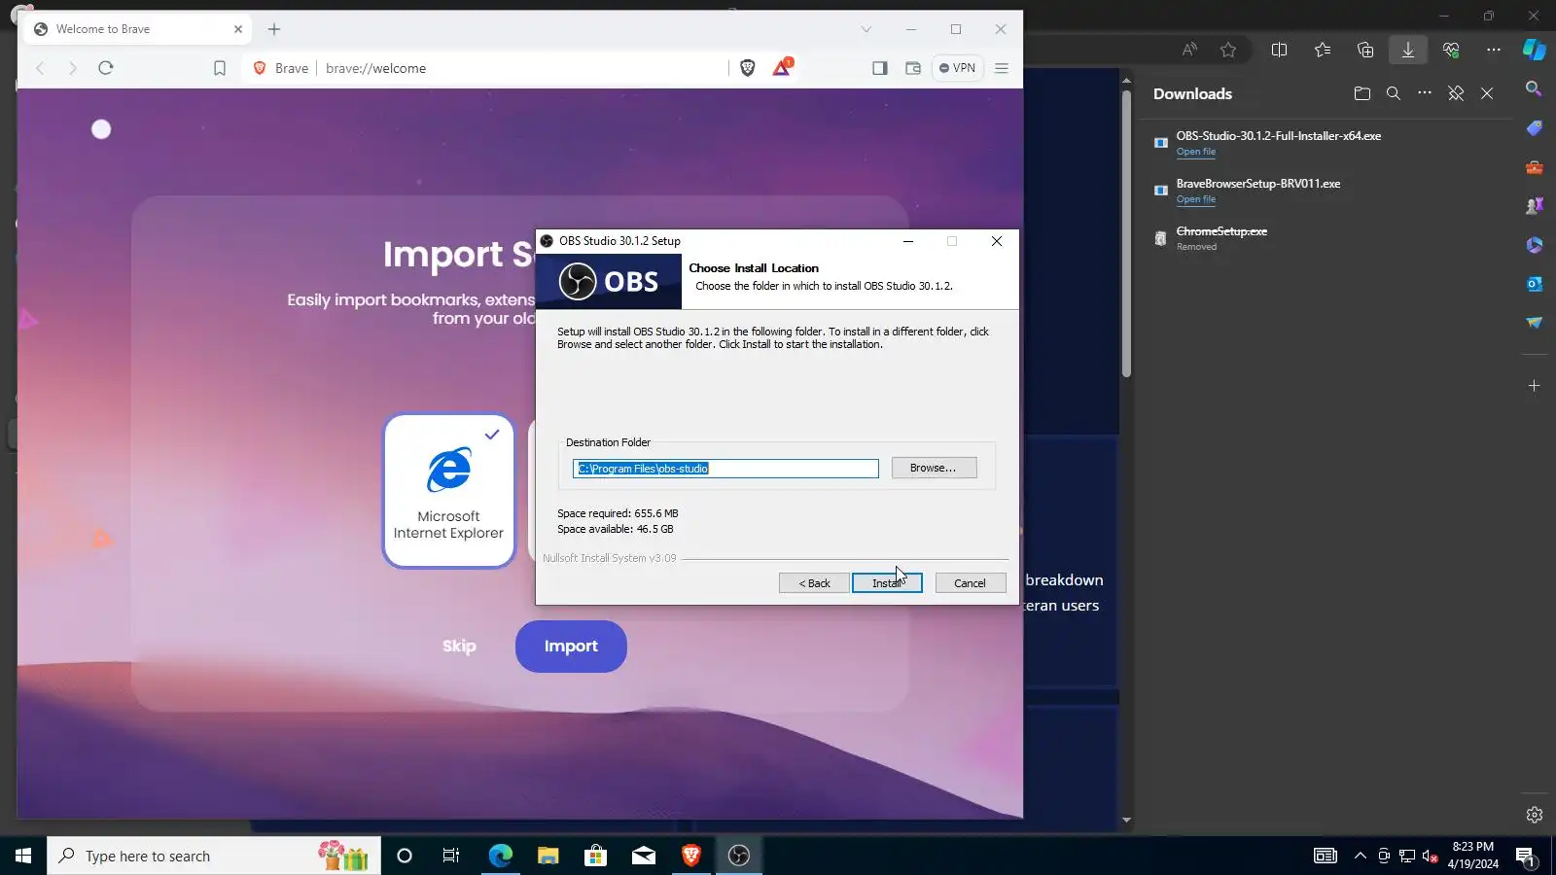
Task: Open Edge Collections icon
Action: click(x=1365, y=50)
